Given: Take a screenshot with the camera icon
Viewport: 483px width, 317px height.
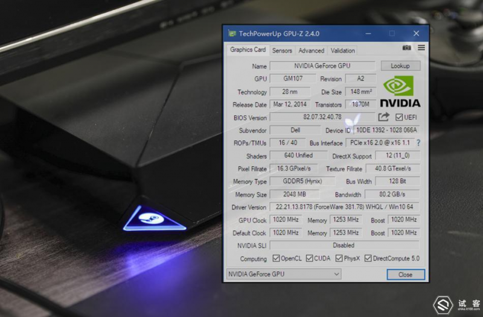Looking at the screenshot, I should pyautogui.click(x=406, y=48).
